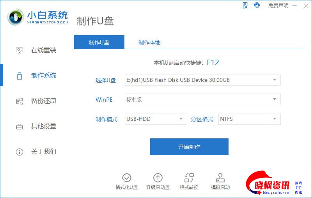Open the 免责声明 link
The height and width of the screenshot is (198, 312).
tap(278, 5)
